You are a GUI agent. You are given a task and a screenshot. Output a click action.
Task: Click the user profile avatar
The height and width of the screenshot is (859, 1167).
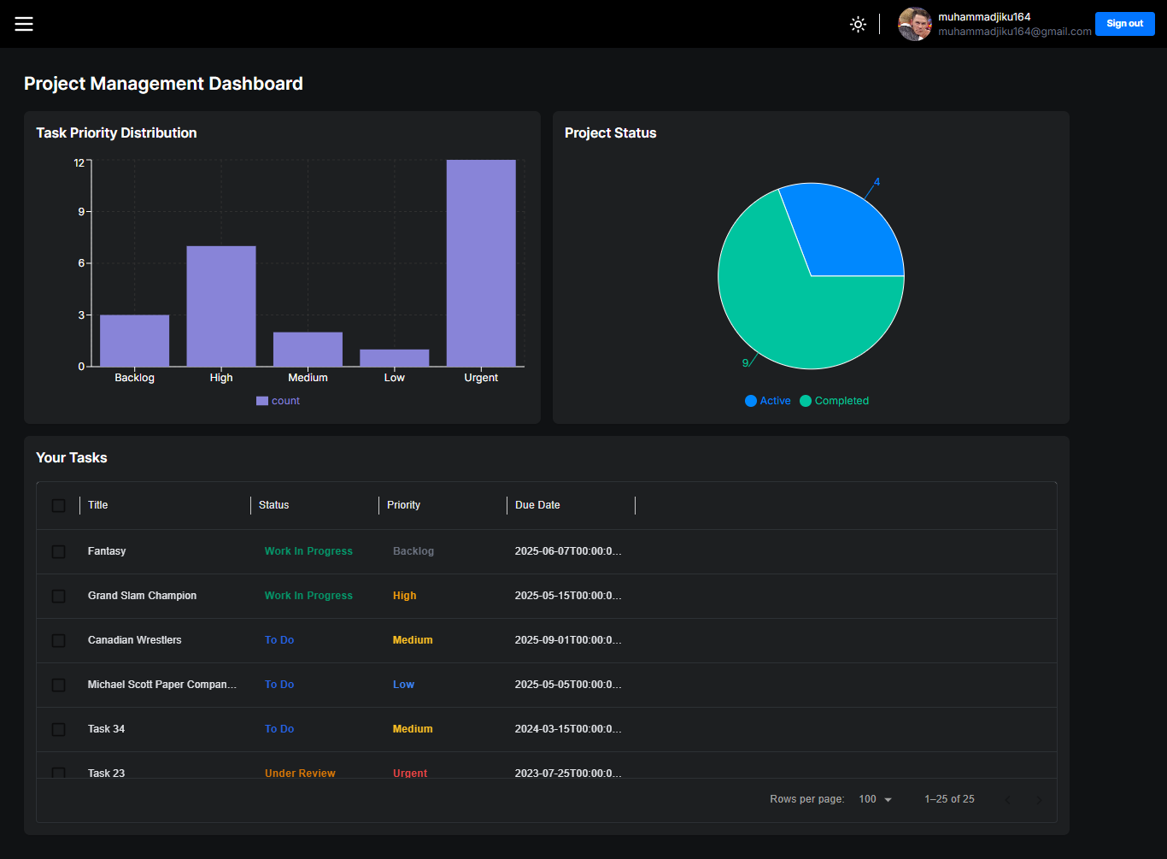[x=914, y=24]
